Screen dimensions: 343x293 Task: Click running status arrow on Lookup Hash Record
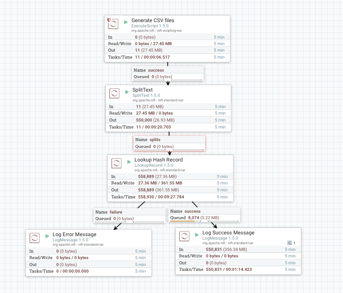129,161
